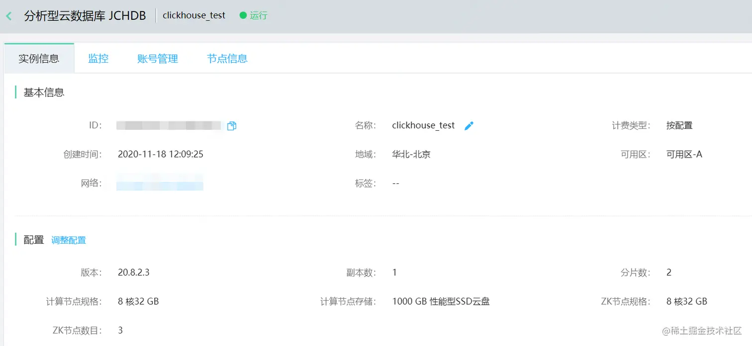
Task: Open the 实例信息 tab
Action: point(39,58)
